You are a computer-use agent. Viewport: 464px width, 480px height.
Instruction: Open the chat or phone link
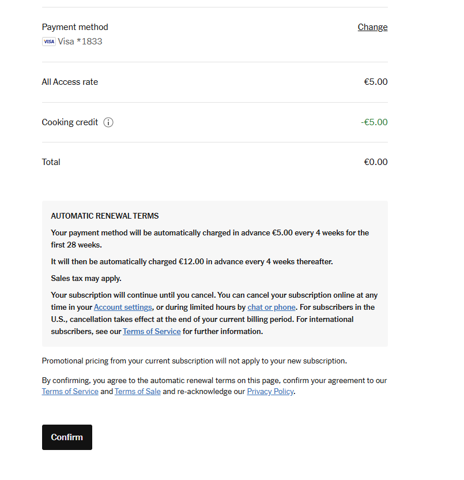coord(271,307)
